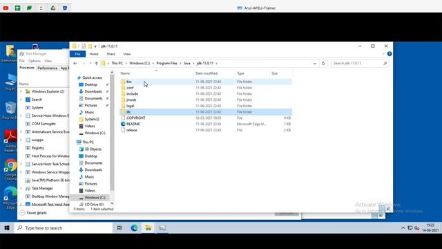Image resolution: width=442 pixels, height=249 pixels.
Task: Expand the wsappx process entry
Action: pyautogui.click(x=21, y=140)
